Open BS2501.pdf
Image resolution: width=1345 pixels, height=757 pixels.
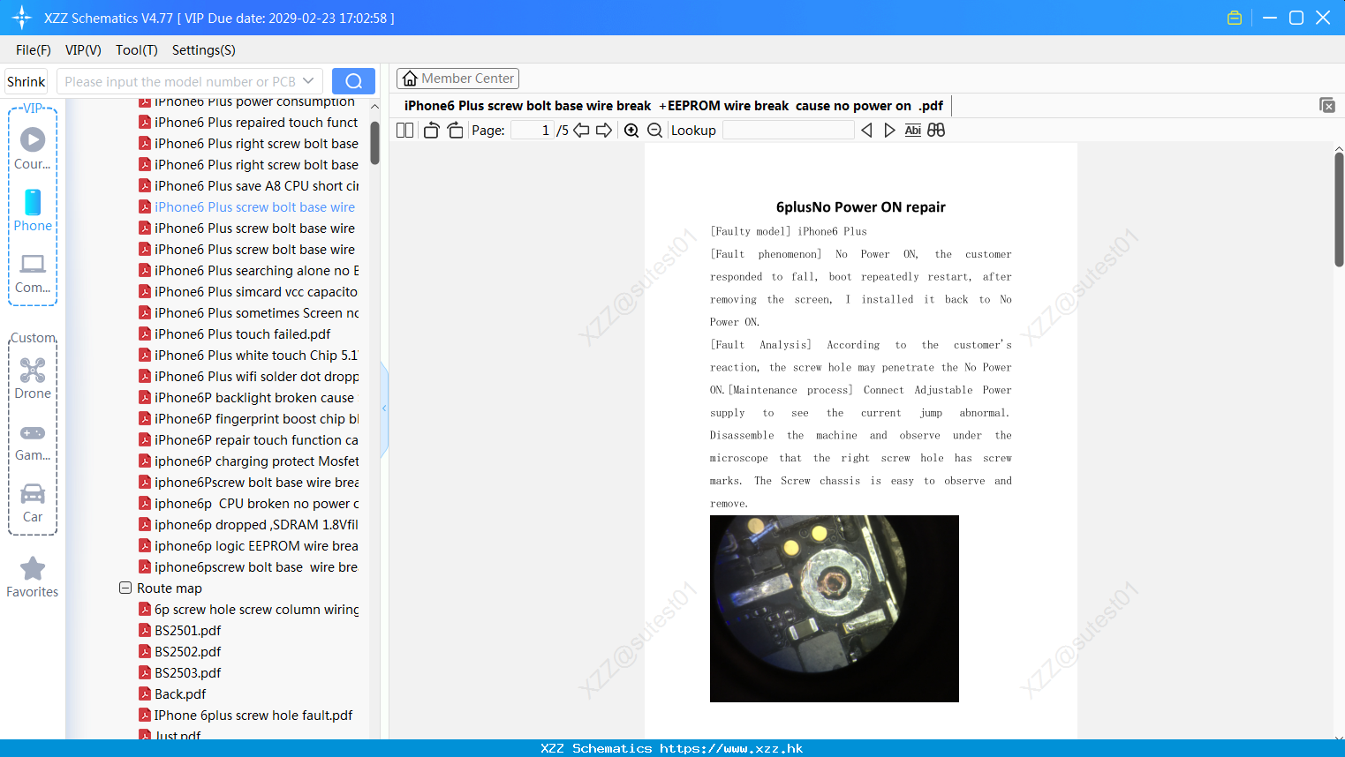[180, 631]
